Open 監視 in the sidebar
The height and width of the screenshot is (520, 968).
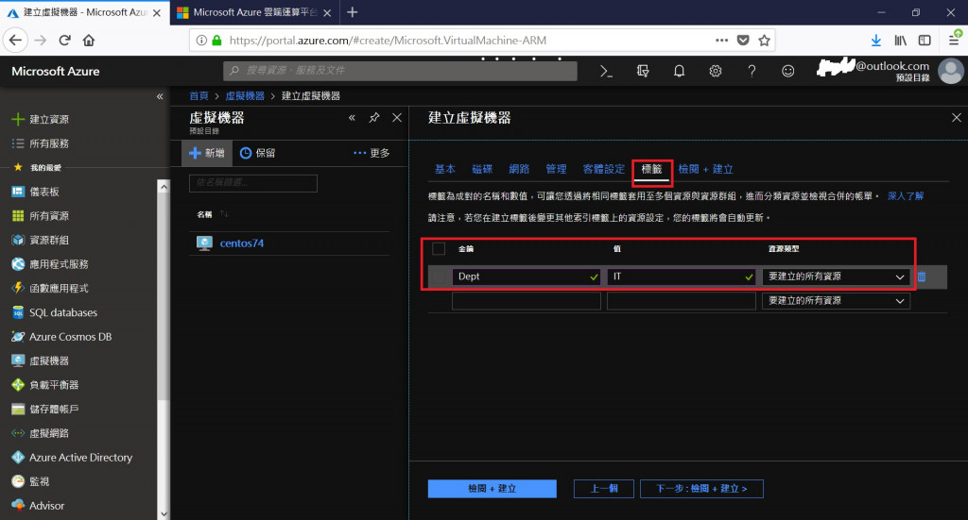pos(31,481)
